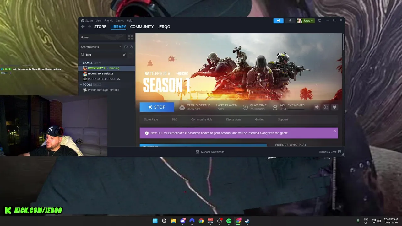Clear the library search text
The width and height of the screenshot is (402, 226).
124,55
